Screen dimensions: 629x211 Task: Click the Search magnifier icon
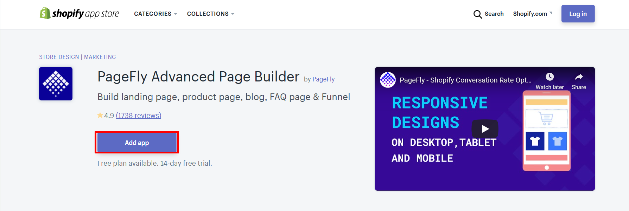coord(477,14)
